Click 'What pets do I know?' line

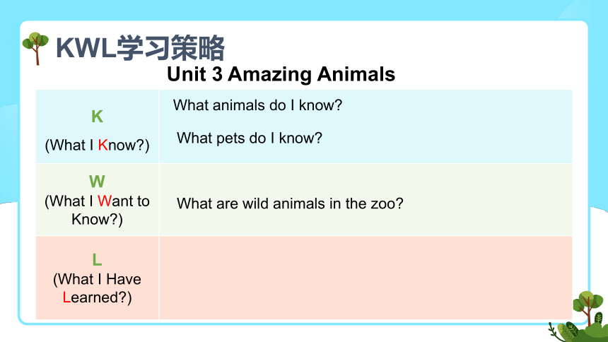pos(250,138)
